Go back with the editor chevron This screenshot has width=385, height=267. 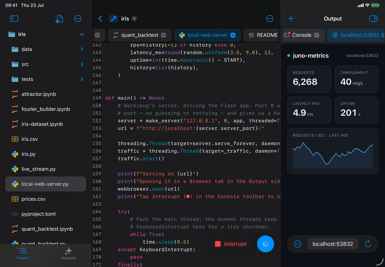click(x=100, y=19)
